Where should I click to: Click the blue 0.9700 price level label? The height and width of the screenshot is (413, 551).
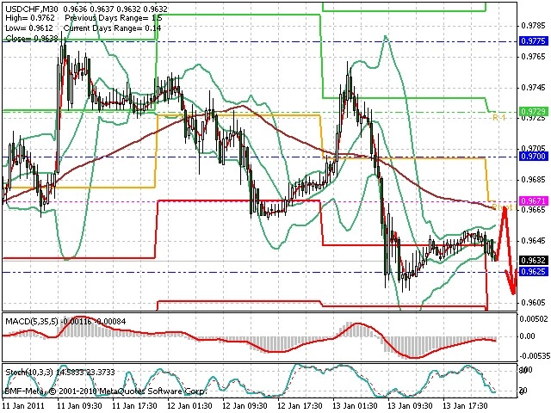[534, 157]
